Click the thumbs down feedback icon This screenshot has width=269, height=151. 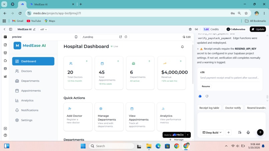click(207, 96)
